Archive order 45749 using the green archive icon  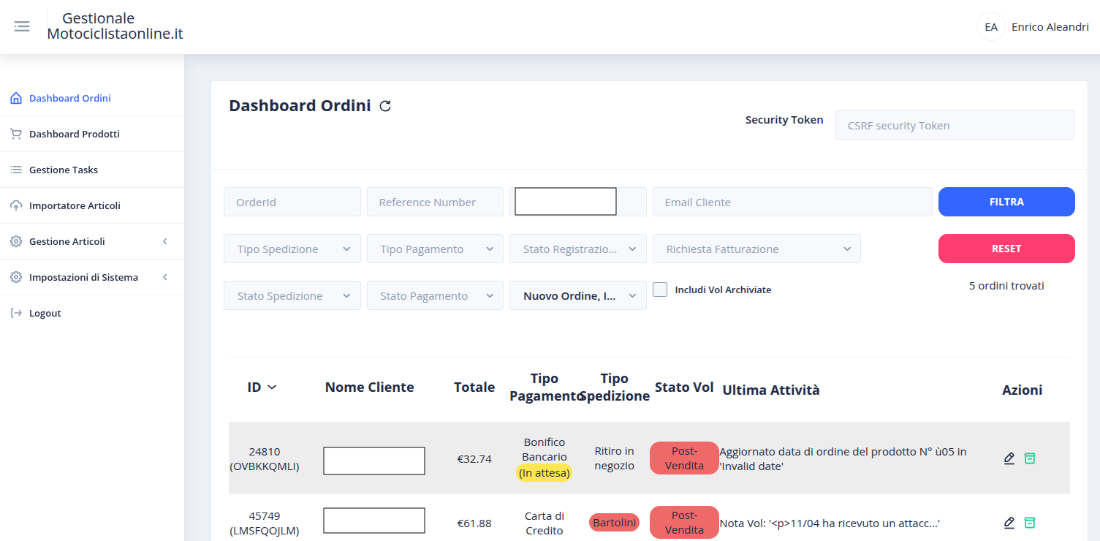pyautogui.click(x=1030, y=523)
